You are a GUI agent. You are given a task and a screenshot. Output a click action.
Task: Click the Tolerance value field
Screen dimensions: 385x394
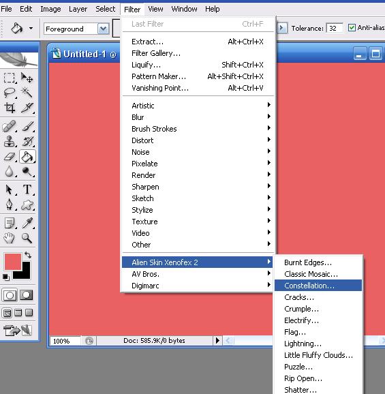(x=335, y=28)
